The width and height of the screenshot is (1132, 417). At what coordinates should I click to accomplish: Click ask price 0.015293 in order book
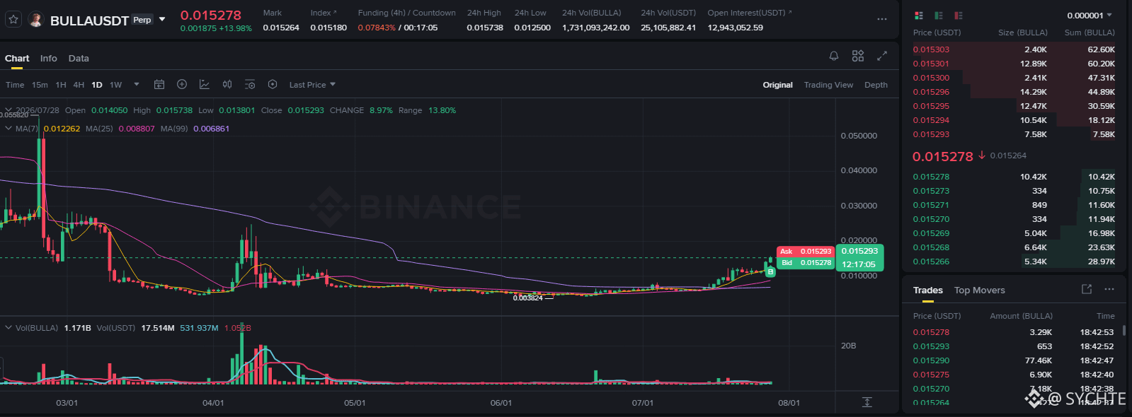pos(931,134)
